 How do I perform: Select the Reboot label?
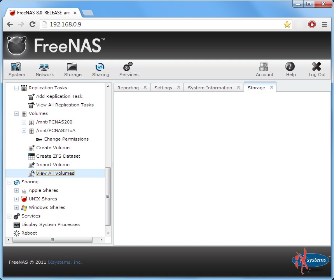(x=29, y=233)
